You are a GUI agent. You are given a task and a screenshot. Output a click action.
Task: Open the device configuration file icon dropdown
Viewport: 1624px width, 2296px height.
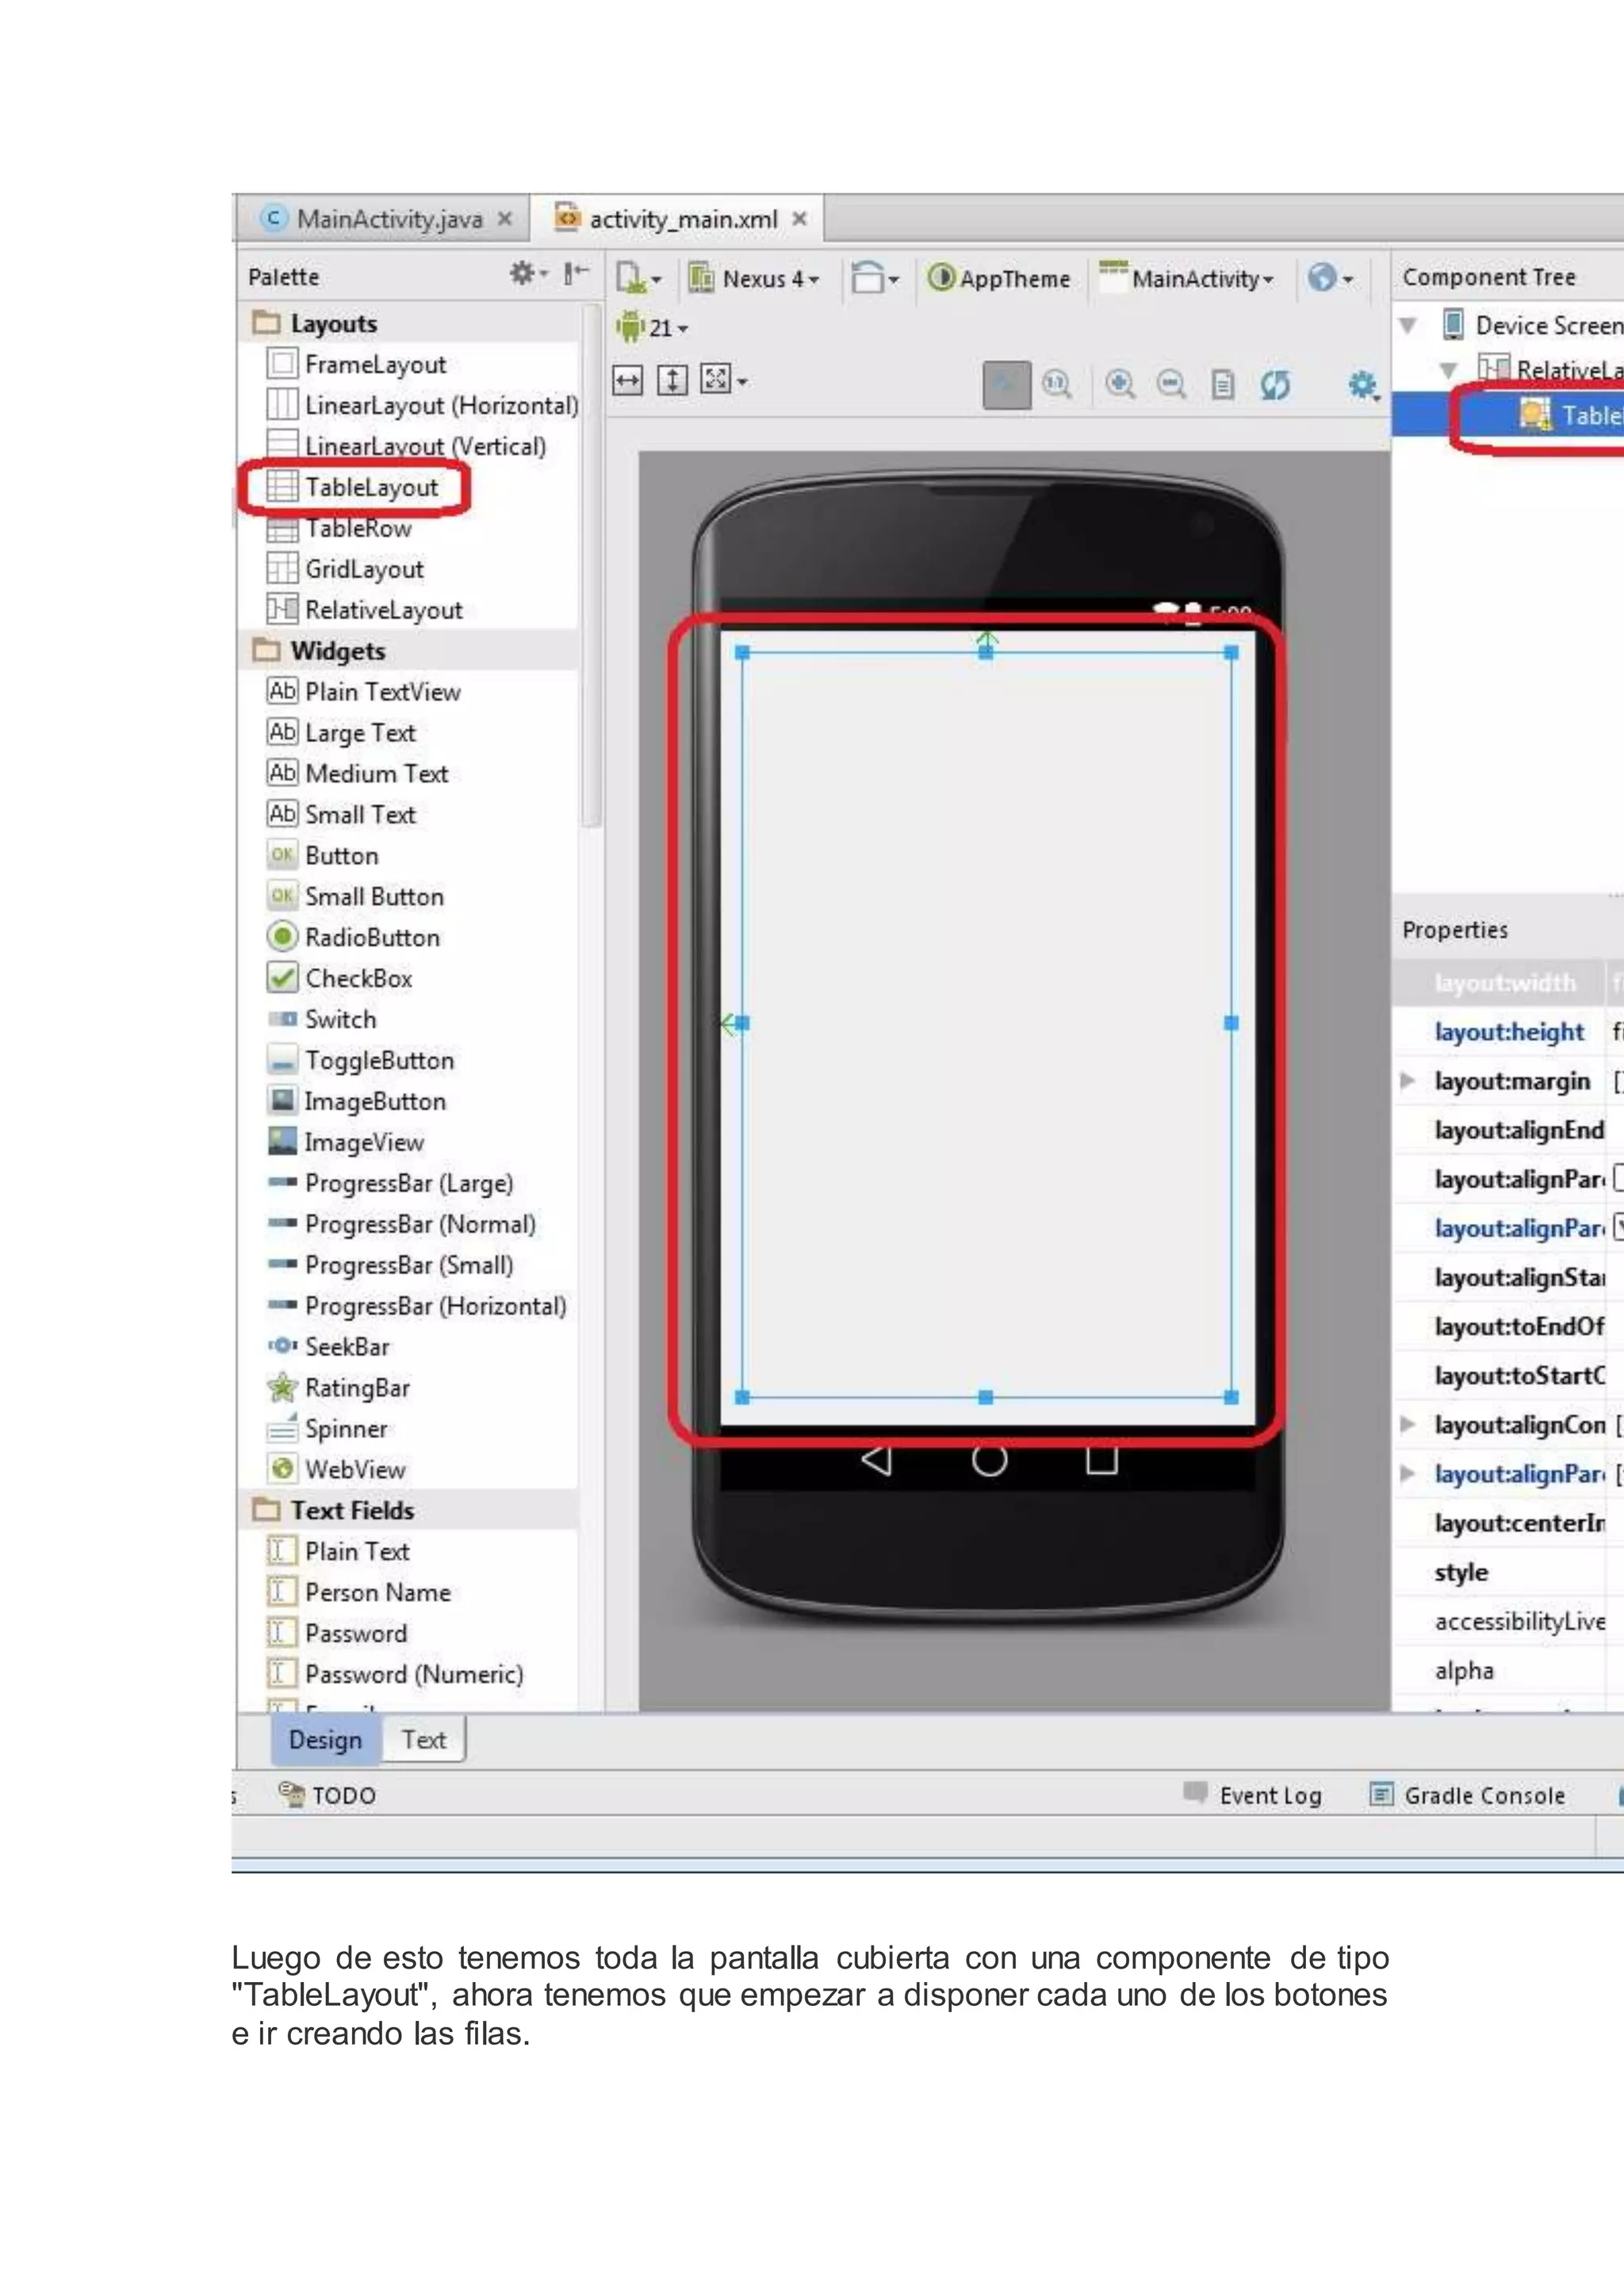point(638,278)
